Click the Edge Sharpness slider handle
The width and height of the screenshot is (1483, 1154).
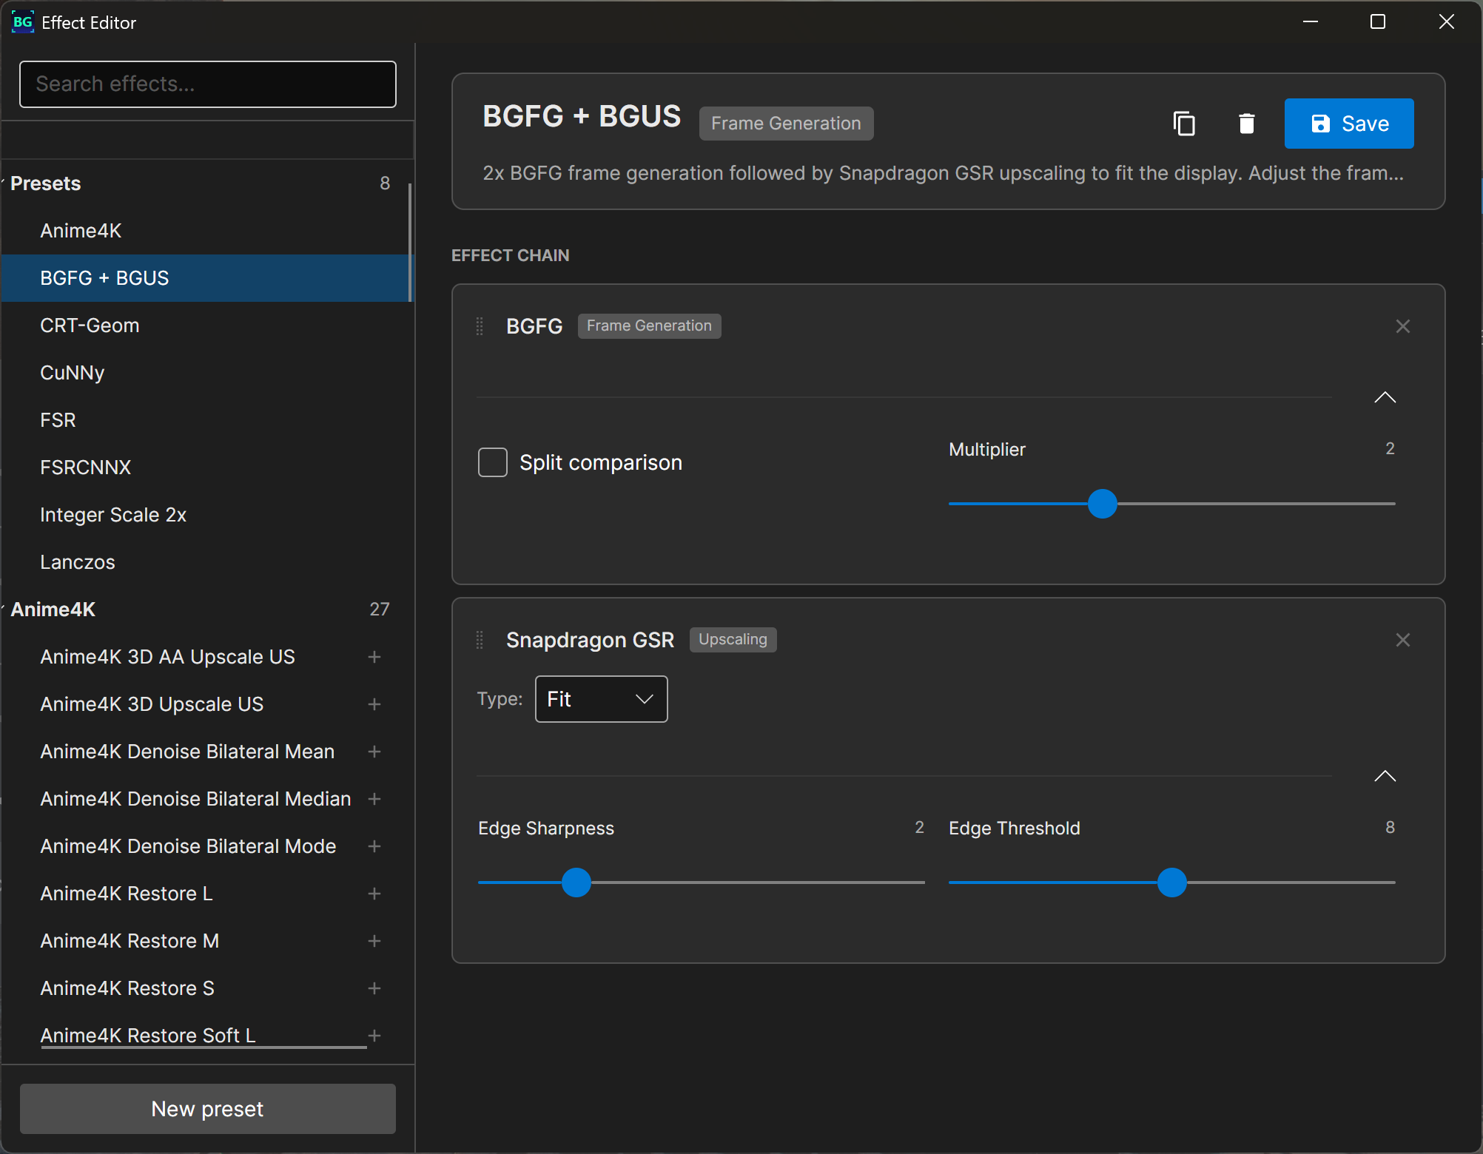tap(576, 883)
